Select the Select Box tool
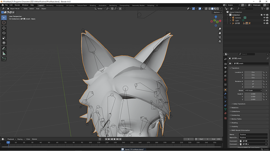Image resolution: width=270 pixels, height=151 pixels. pyautogui.click(x=4, y=18)
